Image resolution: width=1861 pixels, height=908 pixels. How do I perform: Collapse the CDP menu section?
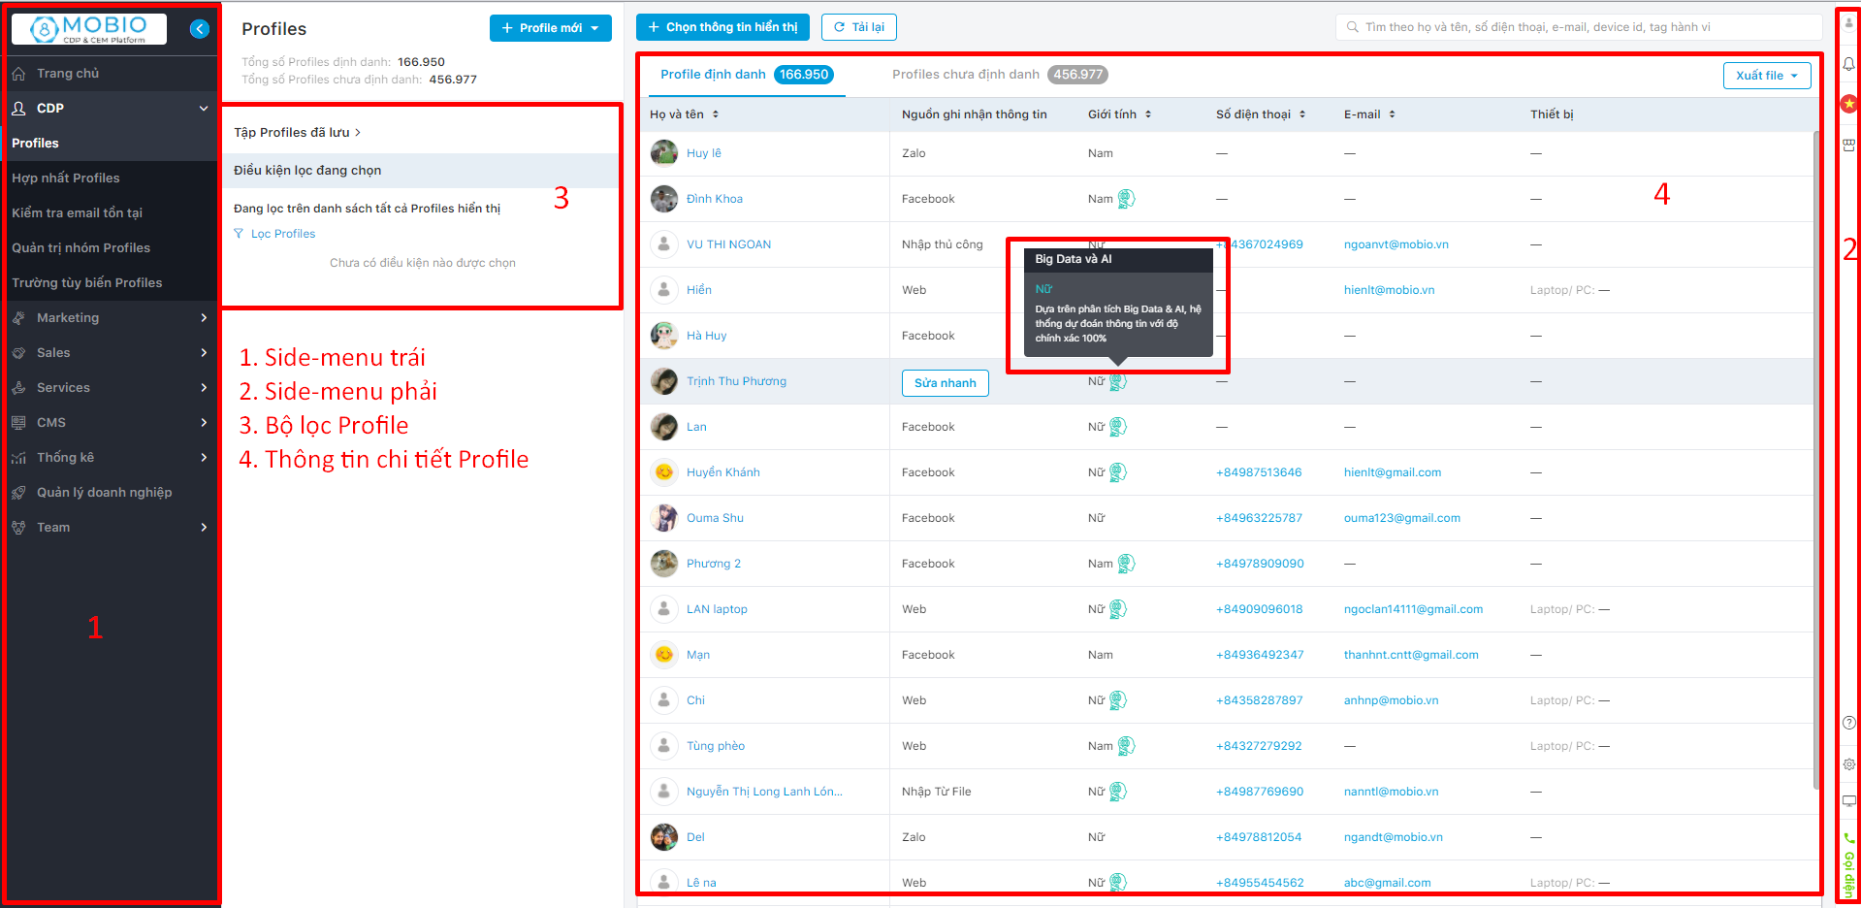tap(204, 109)
